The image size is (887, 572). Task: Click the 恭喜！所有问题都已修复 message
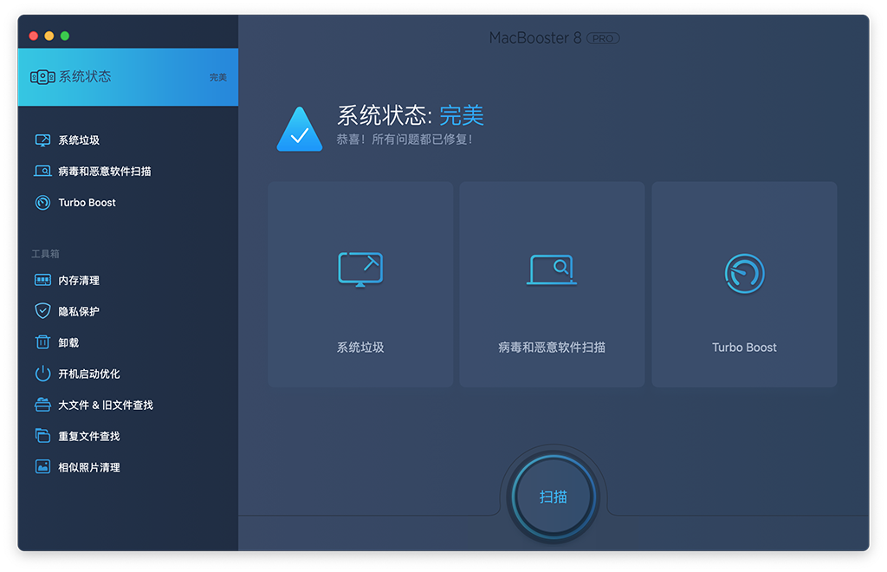tap(405, 140)
